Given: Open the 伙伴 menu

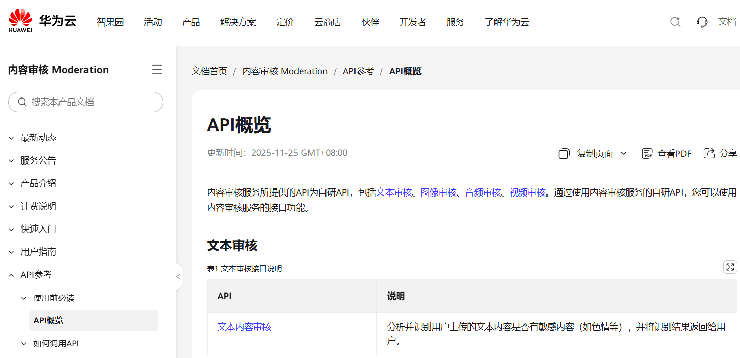Looking at the screenshot, I should pyautogui.click(x=370, y=22).
